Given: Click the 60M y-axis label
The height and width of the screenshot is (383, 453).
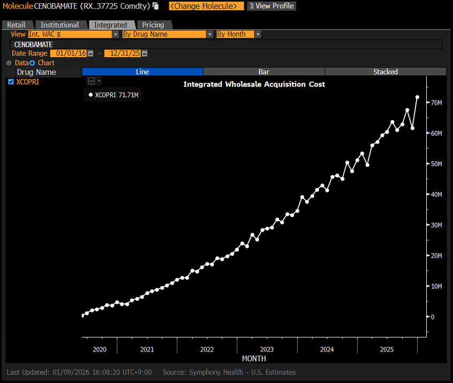Looking at the screenshot, I should [x=436, y=134].
